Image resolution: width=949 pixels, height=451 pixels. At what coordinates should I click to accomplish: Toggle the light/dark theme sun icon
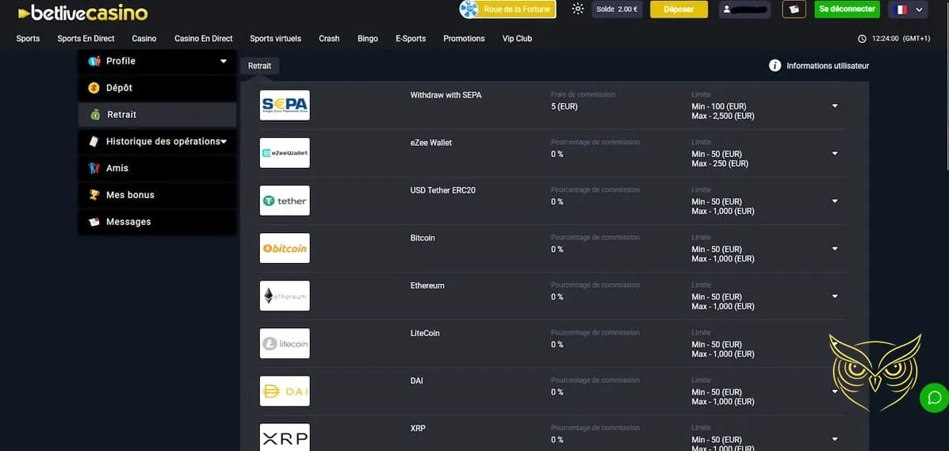coord(577,10)
